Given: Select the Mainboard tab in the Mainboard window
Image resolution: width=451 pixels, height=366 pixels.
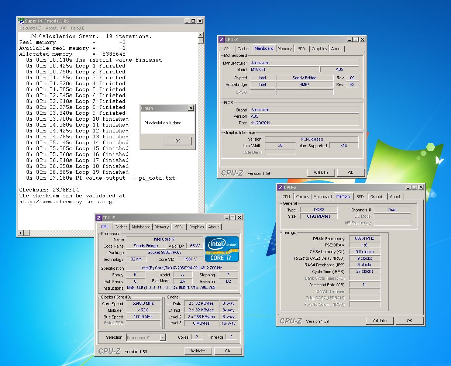Looking at the screenshot, I should click(264, 48).
